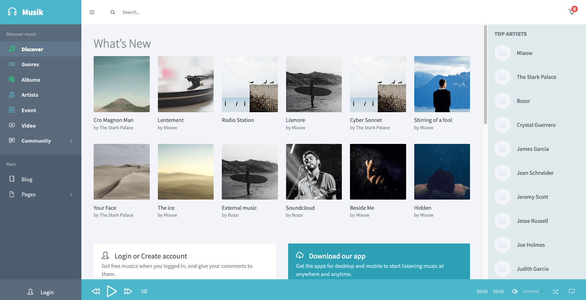Click the Event grid icon

pyautogui.click(x=12, y=110)
